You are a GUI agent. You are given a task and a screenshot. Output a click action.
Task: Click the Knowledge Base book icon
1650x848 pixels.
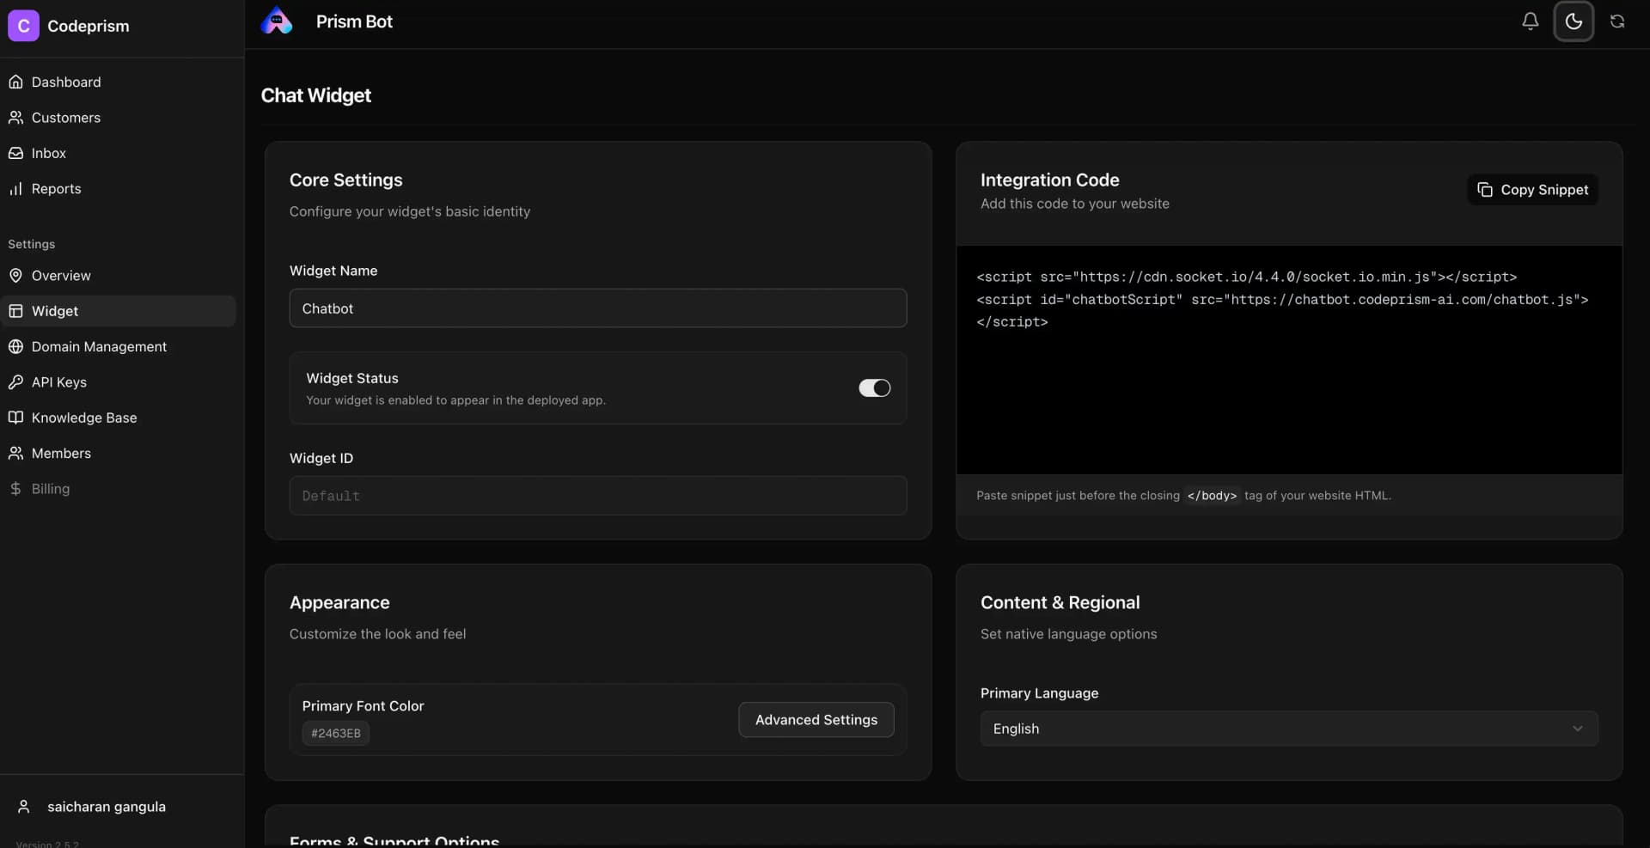(17, 418)
